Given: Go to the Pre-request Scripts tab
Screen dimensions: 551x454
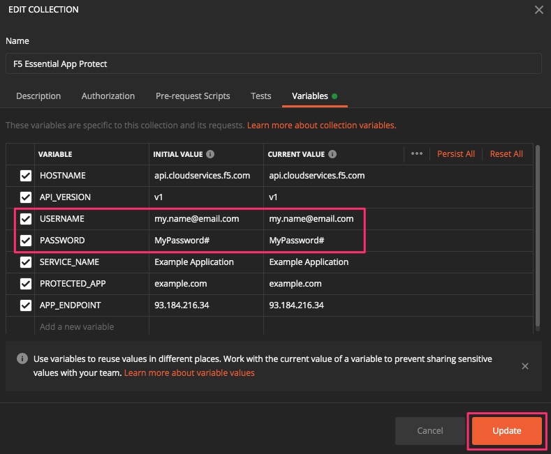Looking at the screenshot, I should (193, 96).
